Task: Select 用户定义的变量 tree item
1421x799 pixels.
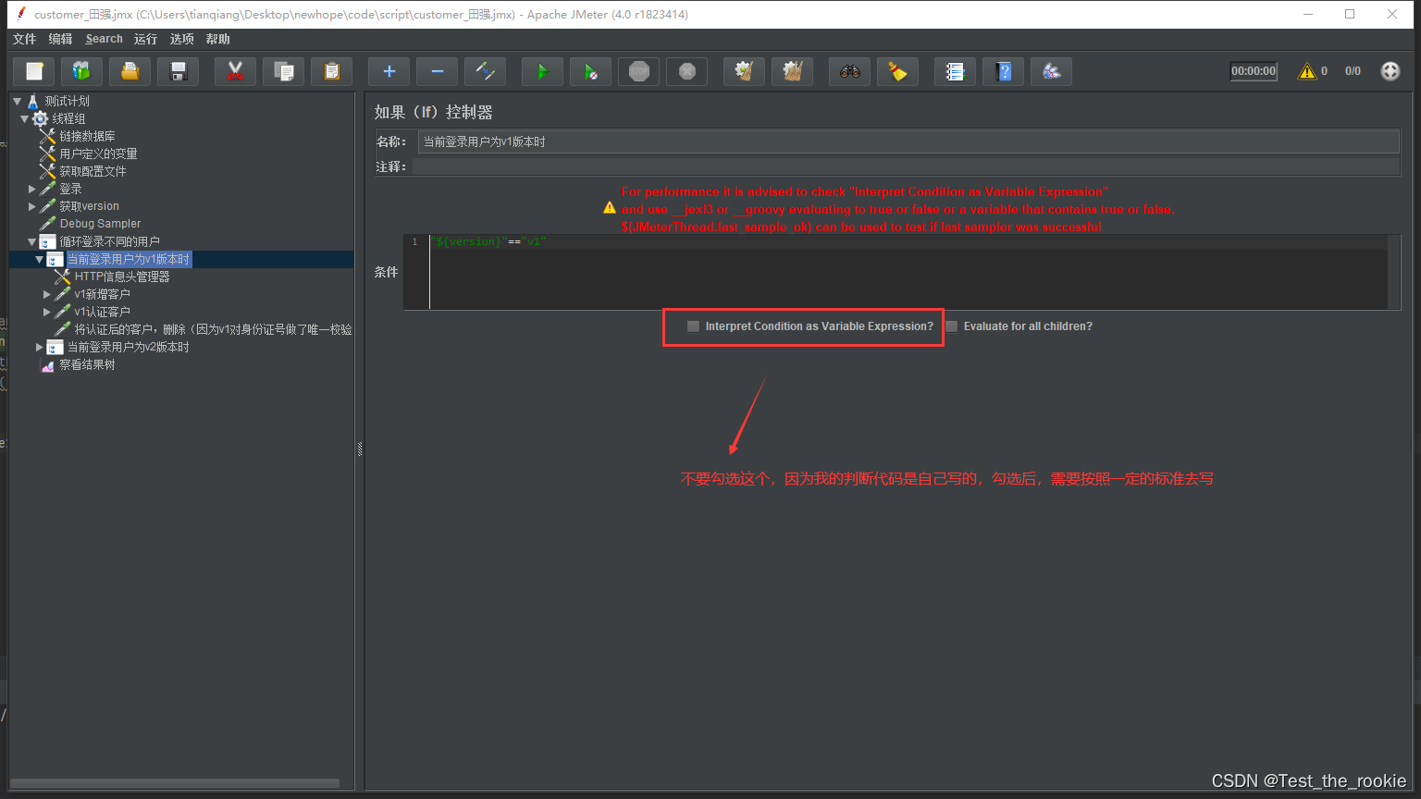Action: [98, 154]
